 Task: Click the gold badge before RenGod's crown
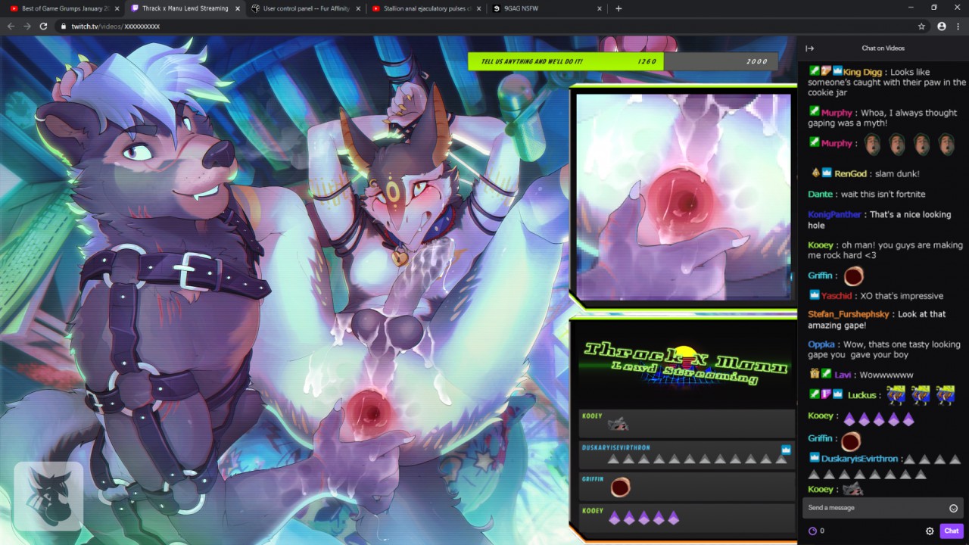(815, 173)
